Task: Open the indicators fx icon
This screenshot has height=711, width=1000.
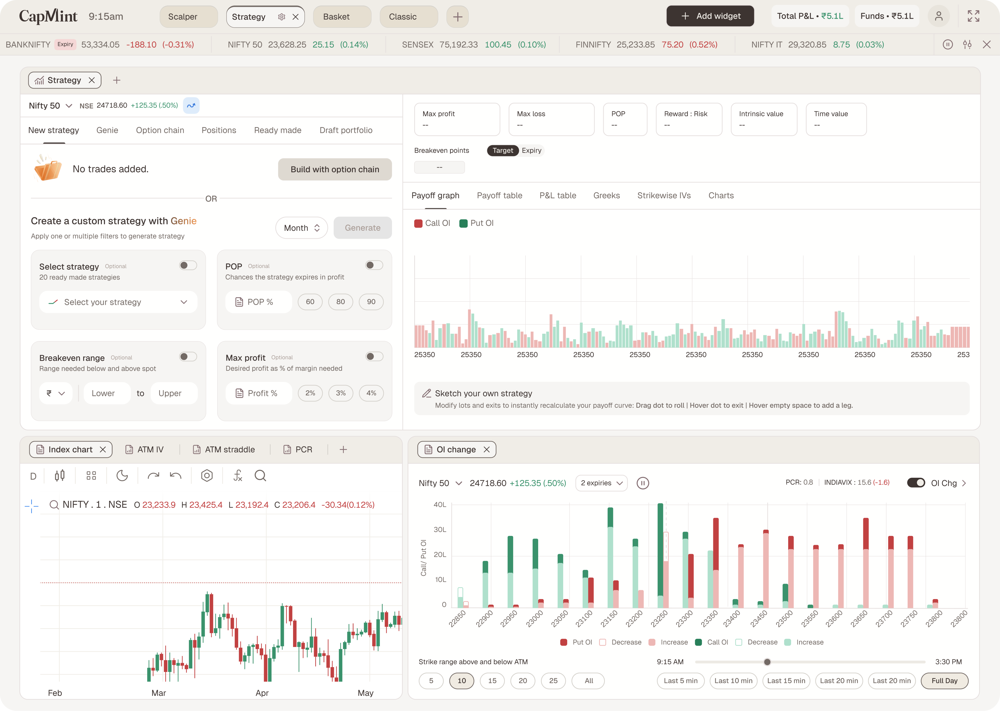Action: pos(238,476)
